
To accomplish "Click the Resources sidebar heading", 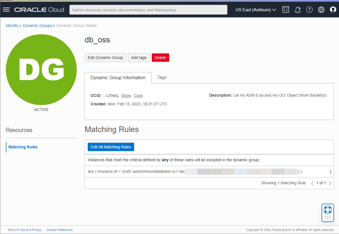I will pyautogui.click(x=19, y=130).
